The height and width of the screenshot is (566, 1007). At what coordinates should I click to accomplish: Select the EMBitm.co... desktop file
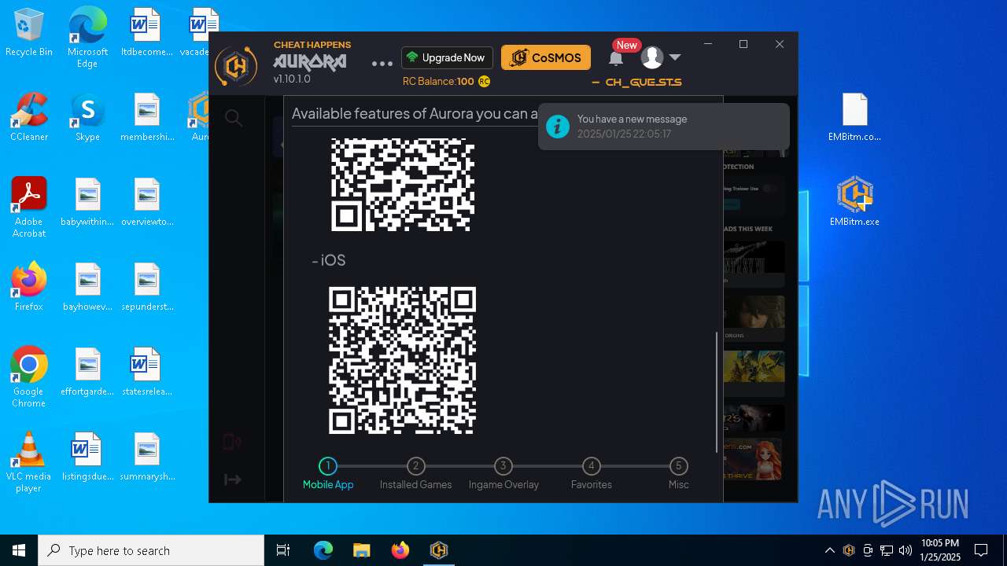point(854,117)
